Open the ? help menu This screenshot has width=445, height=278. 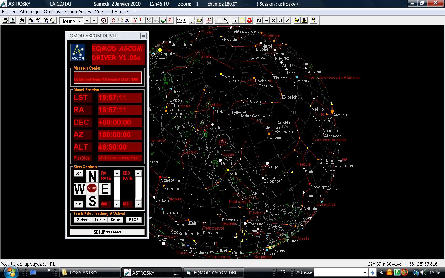133,12
